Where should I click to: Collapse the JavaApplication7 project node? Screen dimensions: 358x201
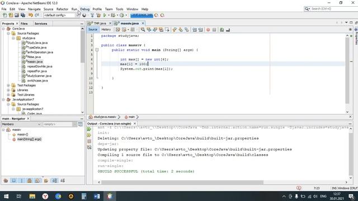3,99
